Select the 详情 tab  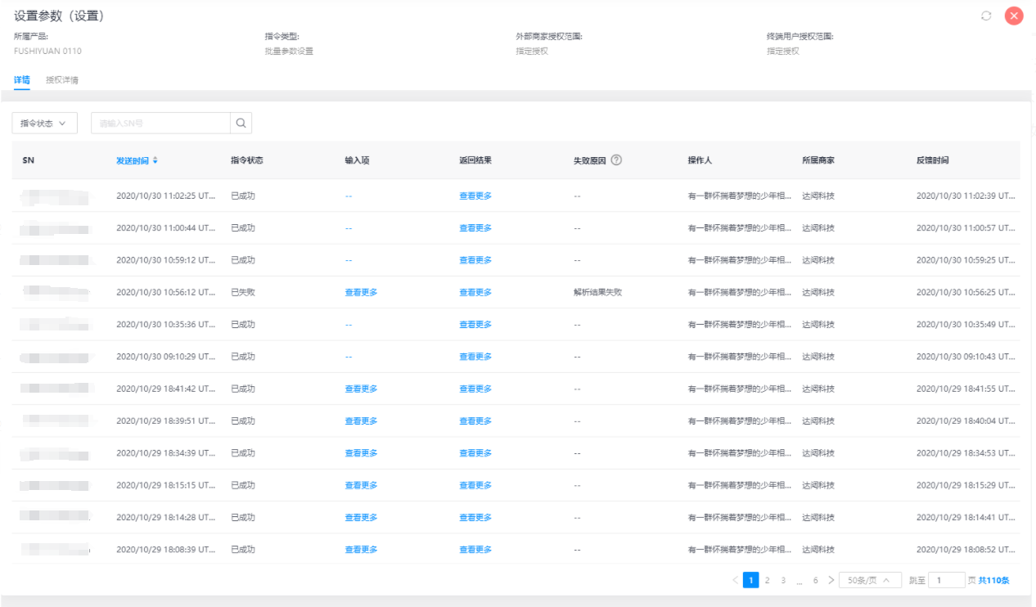coord(22,80)
